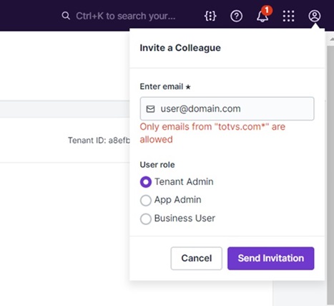Click the envelope icon in email field
This screenshot has width=334, height=306.
(x=150, y=109)
